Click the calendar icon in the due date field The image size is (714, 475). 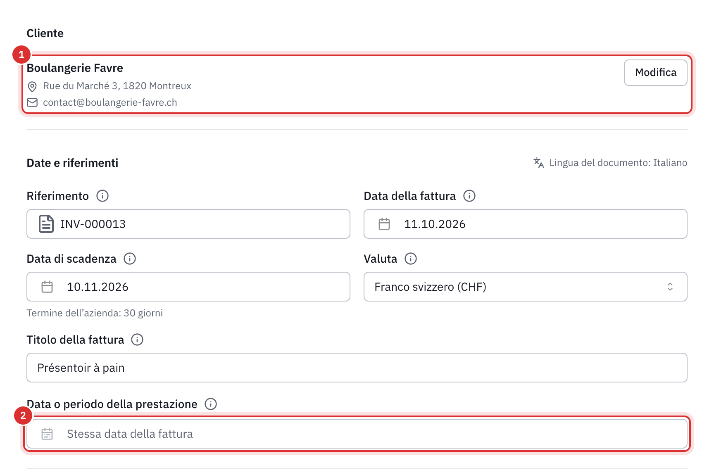47,287
